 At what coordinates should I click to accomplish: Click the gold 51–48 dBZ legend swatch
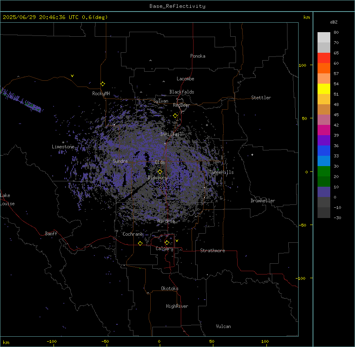coord(324,99)
